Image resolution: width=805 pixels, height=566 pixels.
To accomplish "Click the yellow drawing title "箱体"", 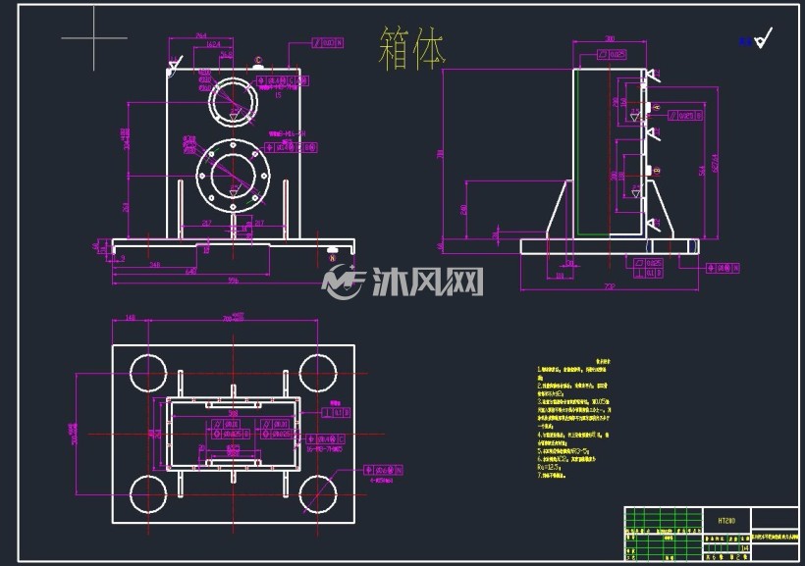I will pos(411,49).
